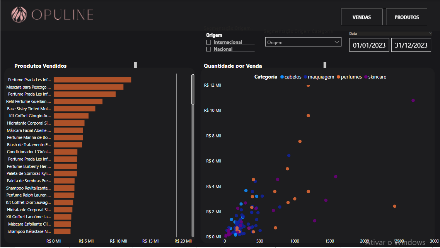The width and height of the screenshot is (440, 248).
Task: Select the Base Sisley Tinted Moi... bar
Action: [75, 109]
